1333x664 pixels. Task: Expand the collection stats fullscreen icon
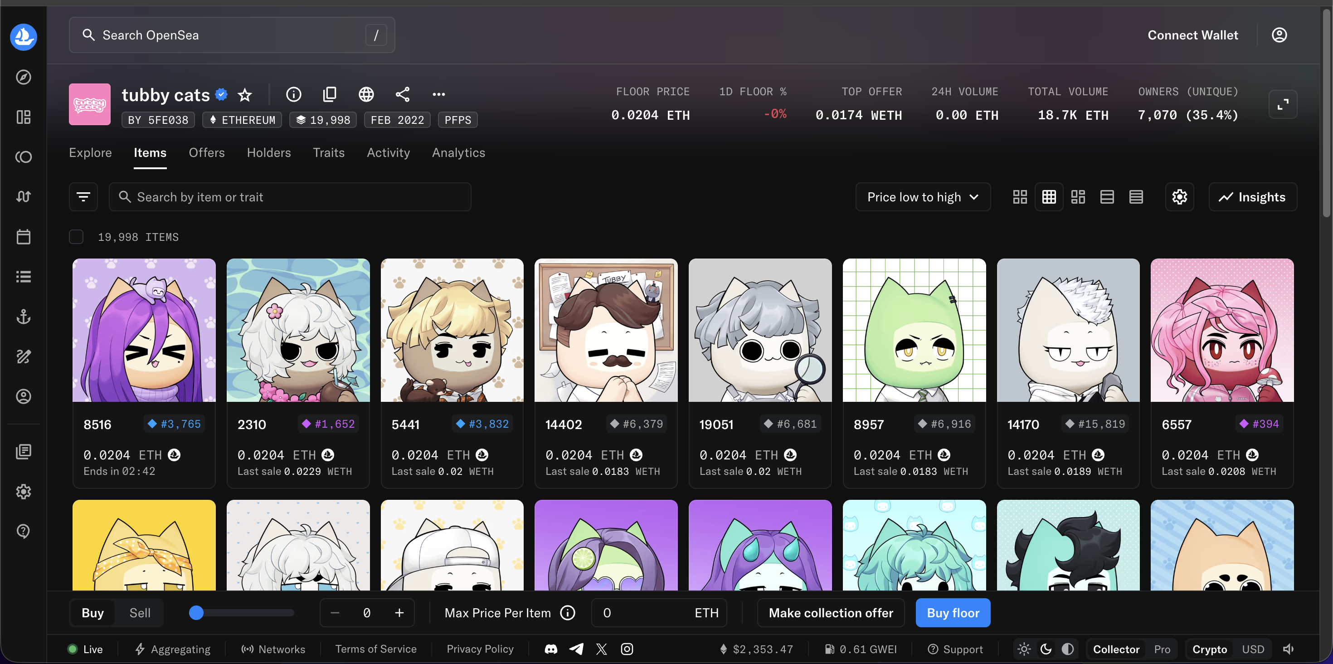[1283, 104]
